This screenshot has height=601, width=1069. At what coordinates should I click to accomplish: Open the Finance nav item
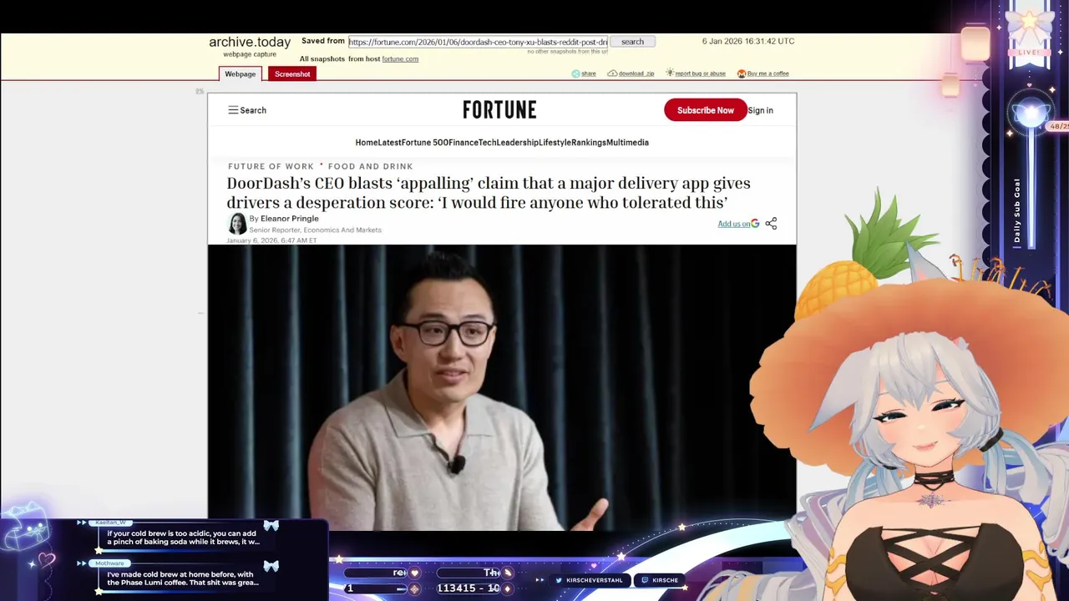tap(463, 143)
